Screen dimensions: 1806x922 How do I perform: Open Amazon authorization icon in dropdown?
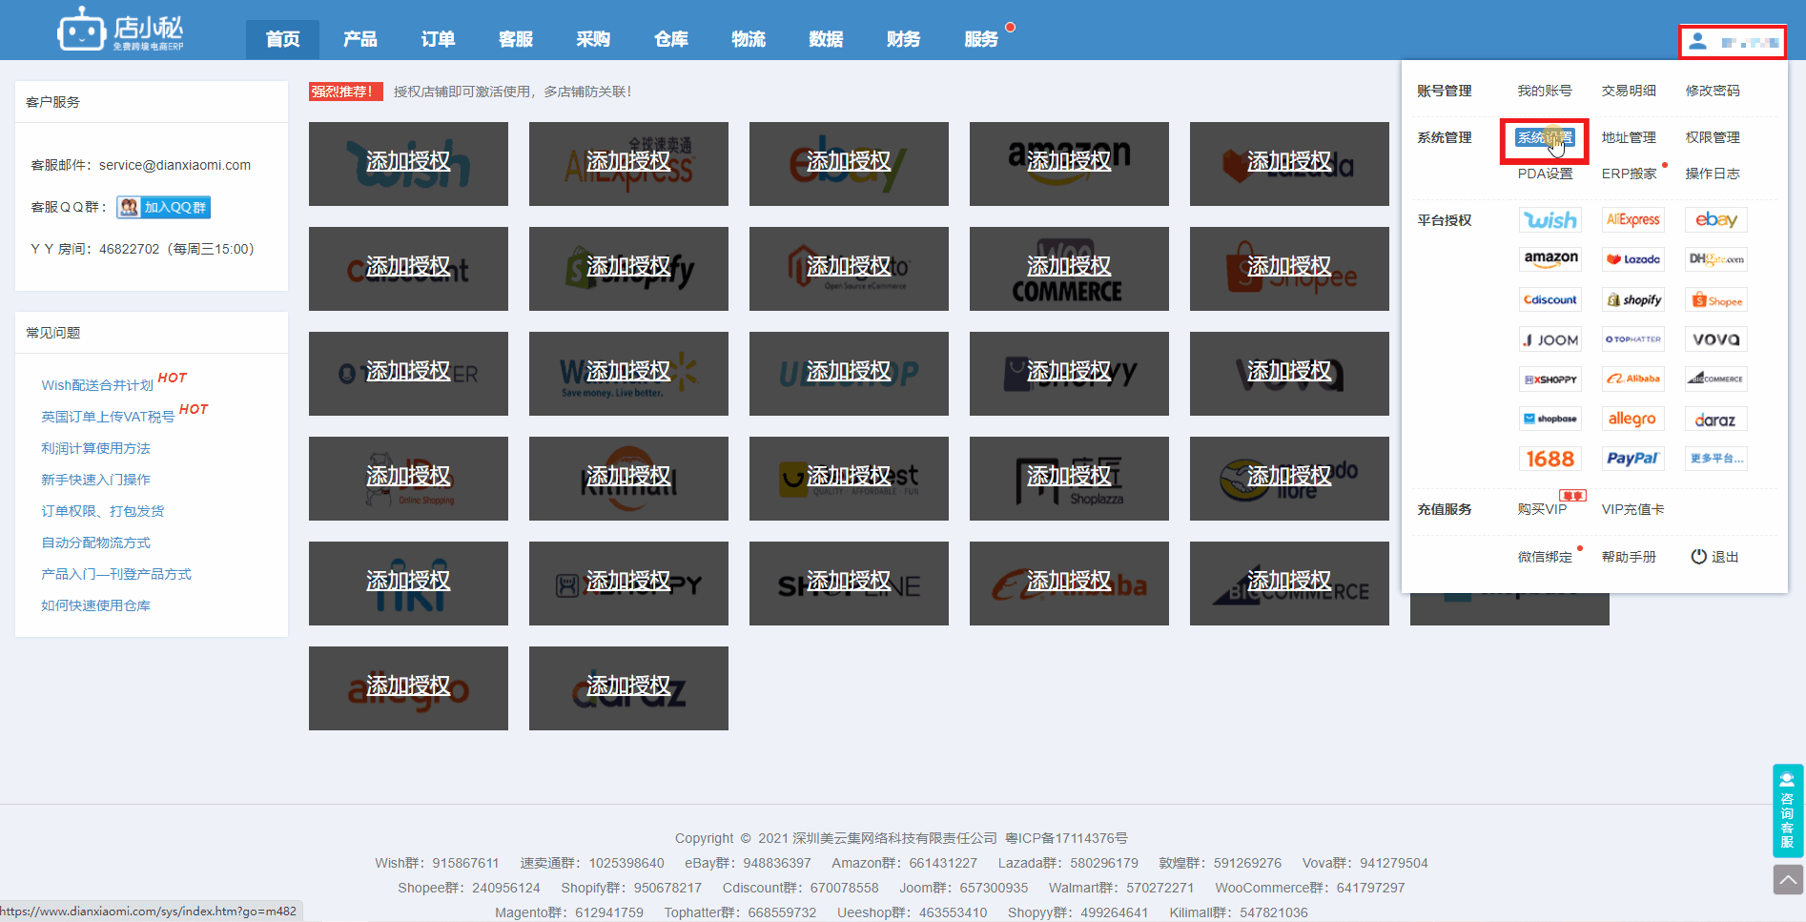[1549, 259]
